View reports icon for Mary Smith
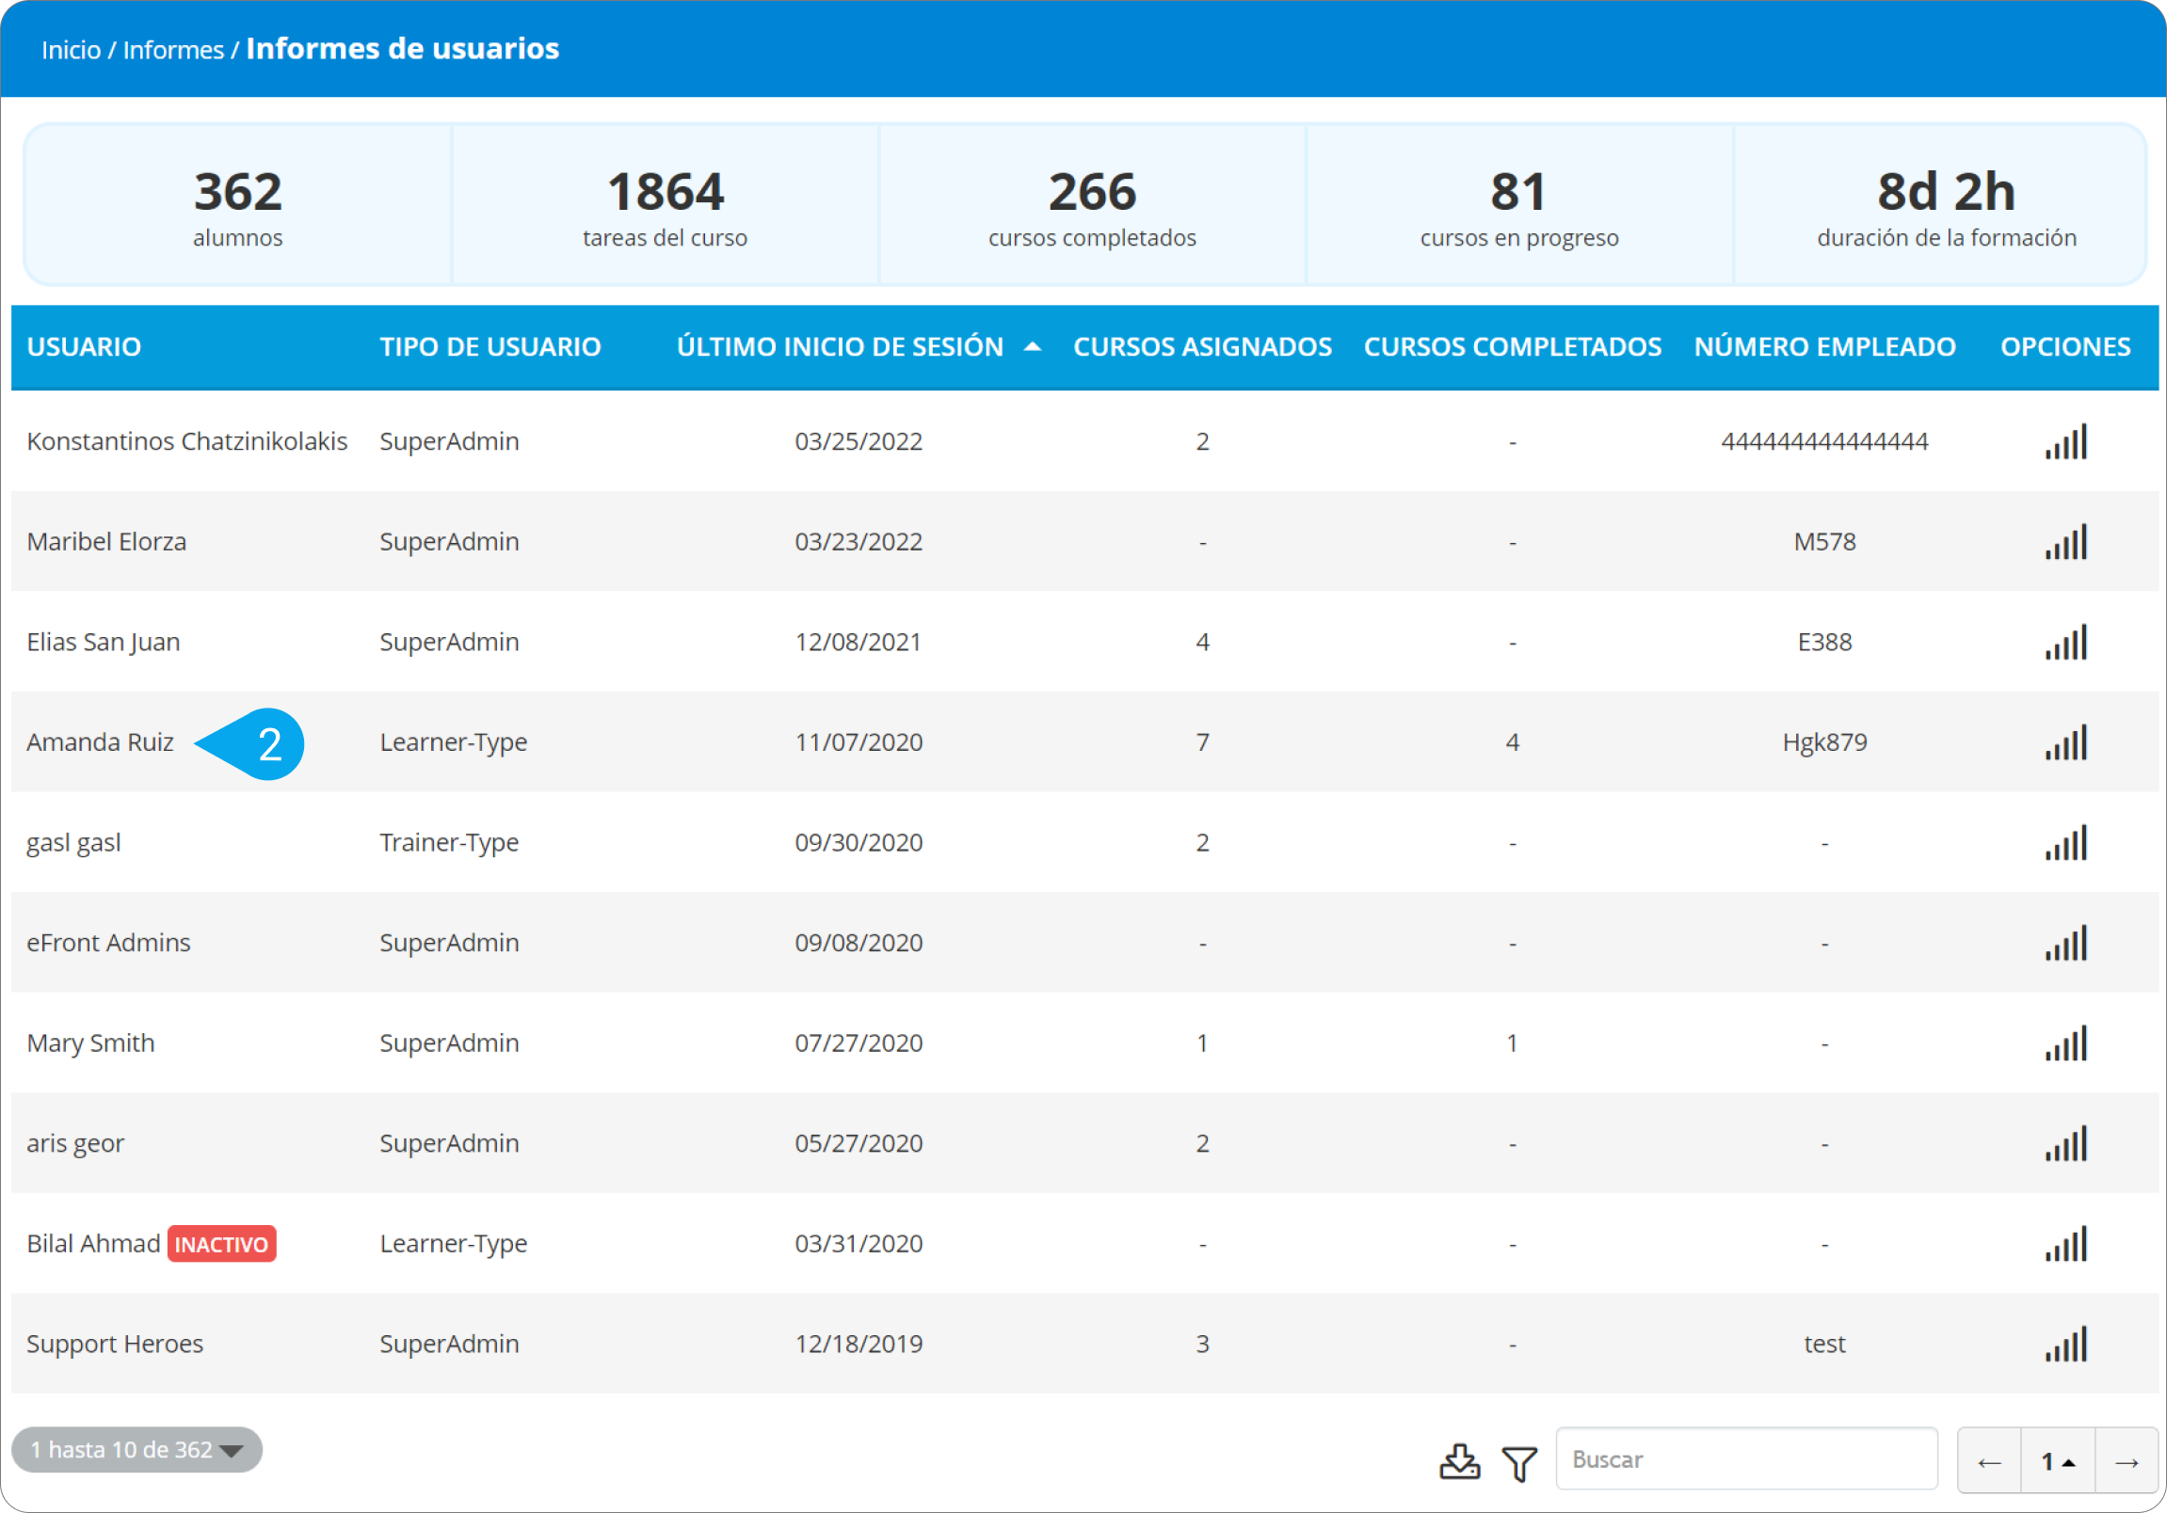This screenshot has height=1513, width=2167. click(x=2065, y=1043)
